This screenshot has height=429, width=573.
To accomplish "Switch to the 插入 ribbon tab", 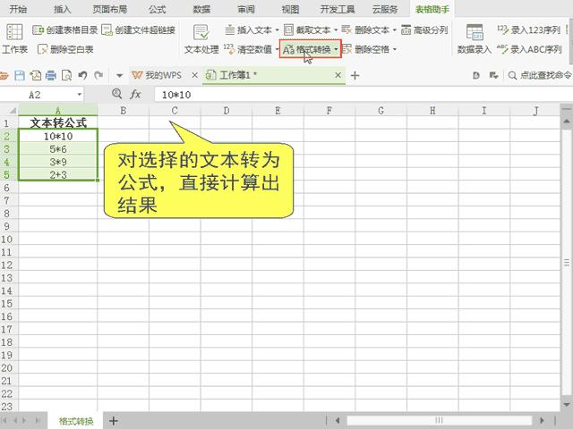I will coord(62,9).
